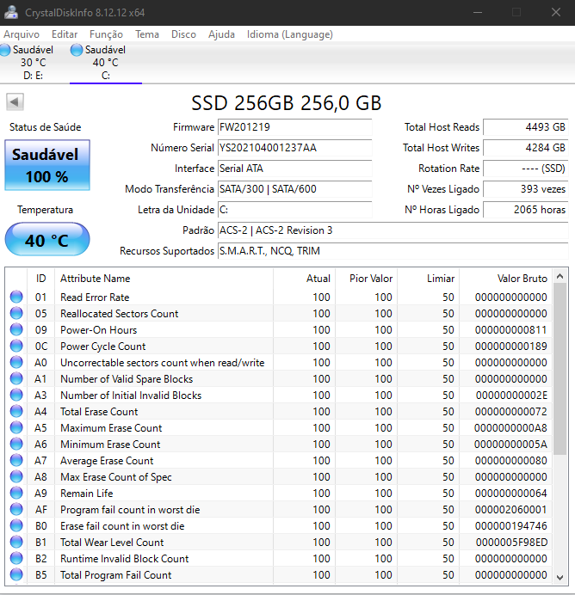Select raw value 0000005F98ED
The width and height of the screenshot is (575, 595).
pyautogui.click(x=511, y=543)
